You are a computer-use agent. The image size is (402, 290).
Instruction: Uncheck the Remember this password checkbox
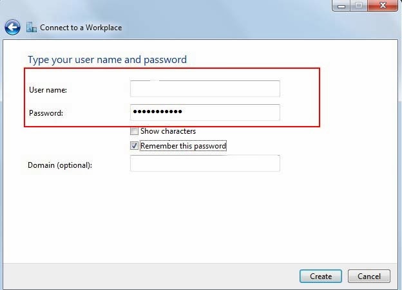click(x=134, y=145)
